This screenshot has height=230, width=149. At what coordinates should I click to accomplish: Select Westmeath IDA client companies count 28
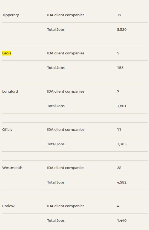click(119, 168)
